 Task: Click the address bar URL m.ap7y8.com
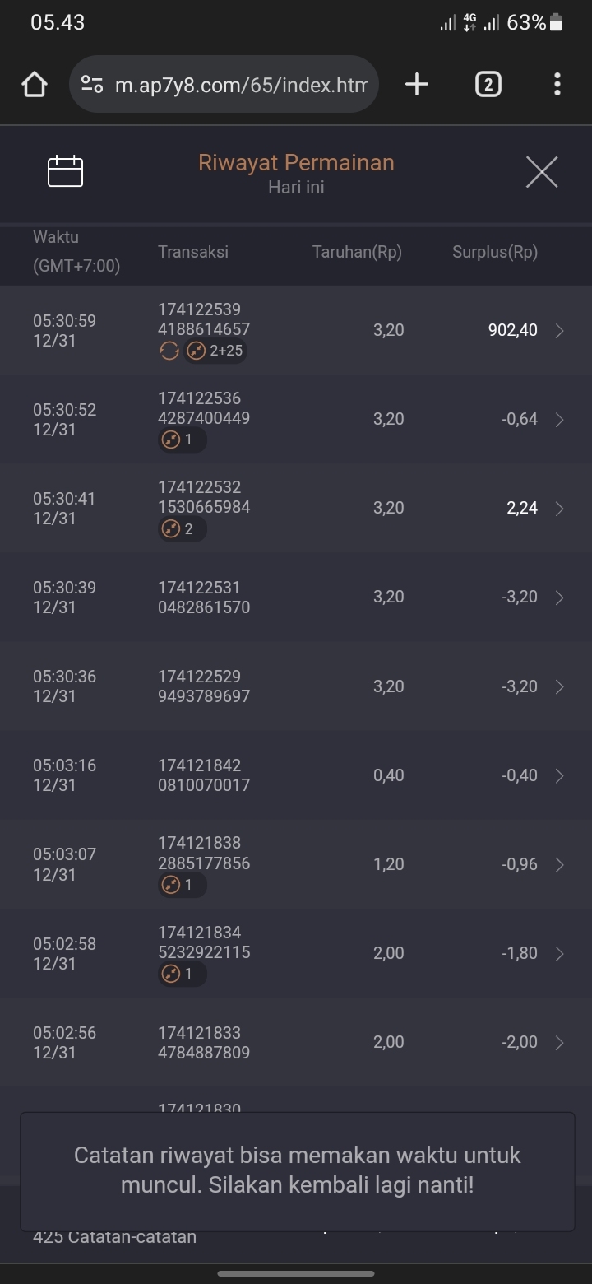tap(240, 84)
